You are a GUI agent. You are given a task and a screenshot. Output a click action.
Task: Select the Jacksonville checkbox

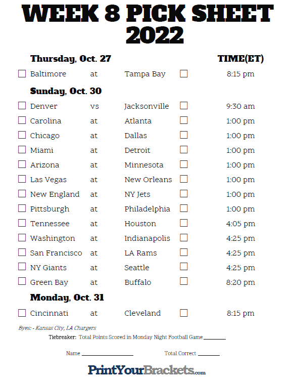[x=184, y=106]
